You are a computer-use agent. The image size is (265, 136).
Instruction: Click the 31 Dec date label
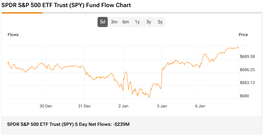pyautogui.click(x=84, y=106)
